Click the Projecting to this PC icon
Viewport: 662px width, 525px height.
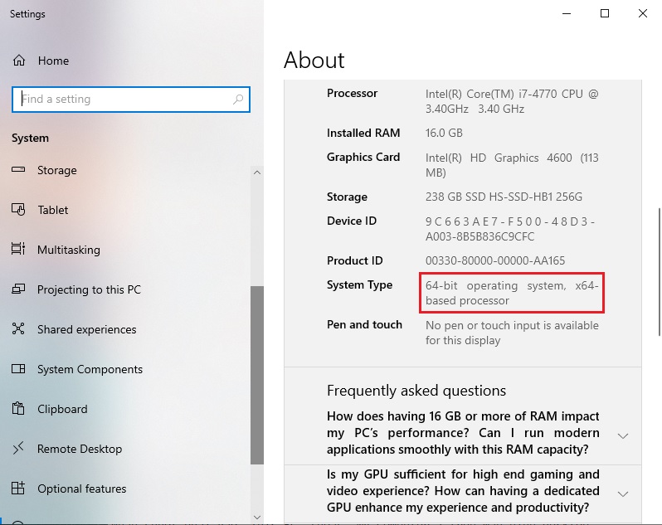click(18, 289)
